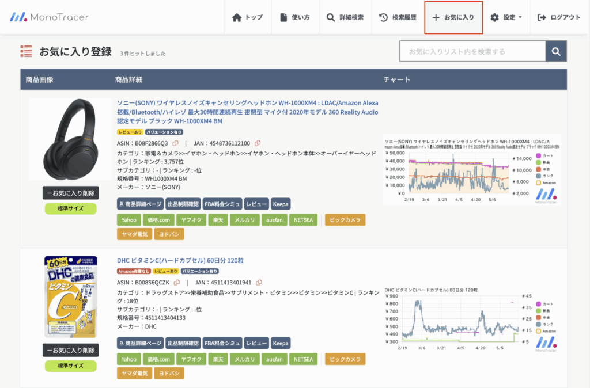Open FBA料金シミュ for Sony headphones
This screenshot has height=388, width=590.
(x=222, y=204)
